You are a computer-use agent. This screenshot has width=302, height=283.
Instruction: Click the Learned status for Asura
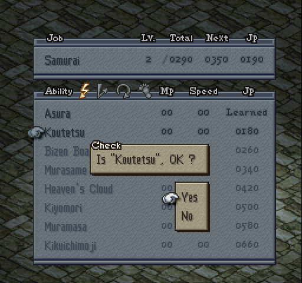247,113
